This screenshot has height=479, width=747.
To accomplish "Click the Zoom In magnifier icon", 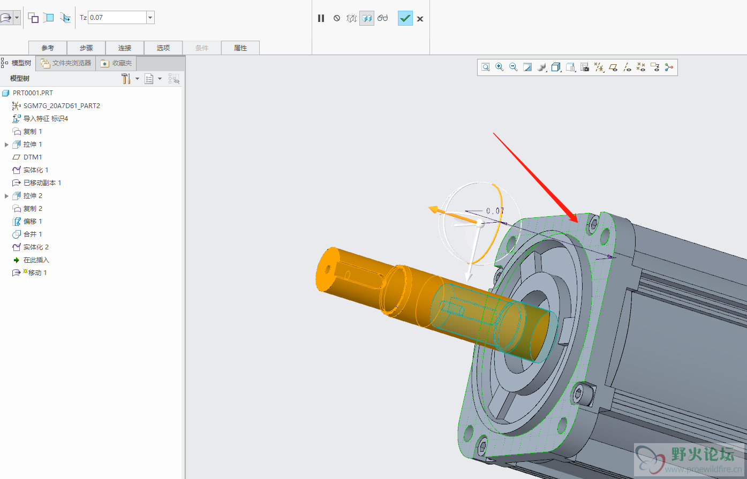I will [500, 67].
